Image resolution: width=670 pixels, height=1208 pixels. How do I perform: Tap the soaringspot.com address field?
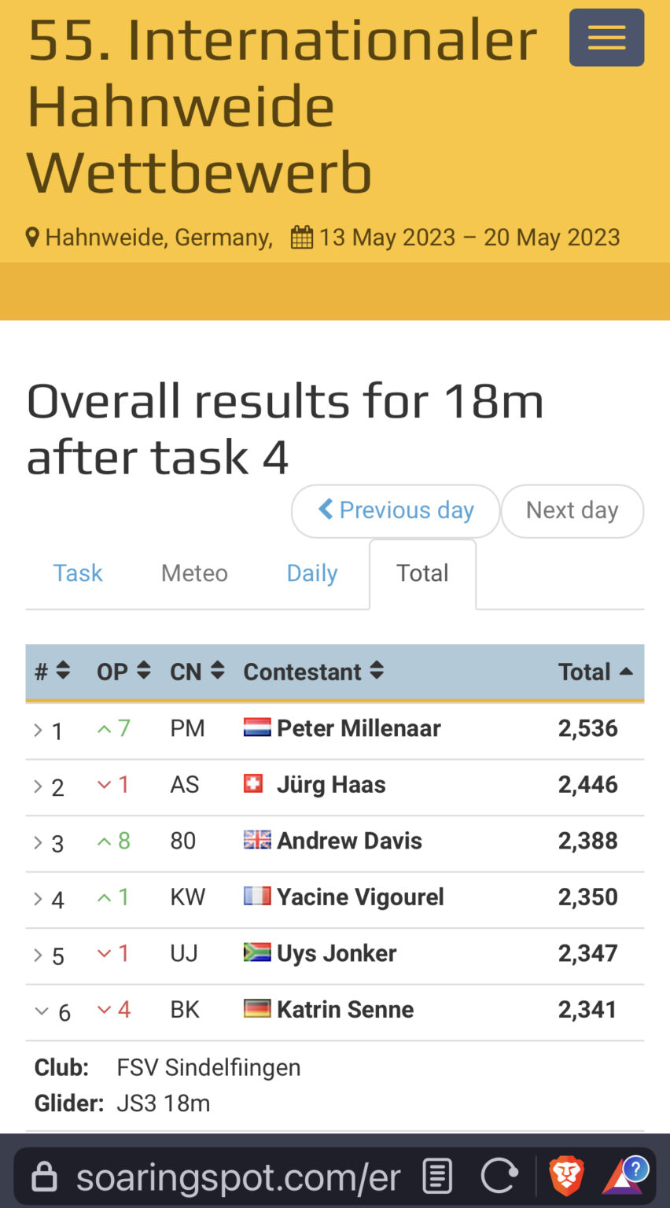(x=238, y=1177)
